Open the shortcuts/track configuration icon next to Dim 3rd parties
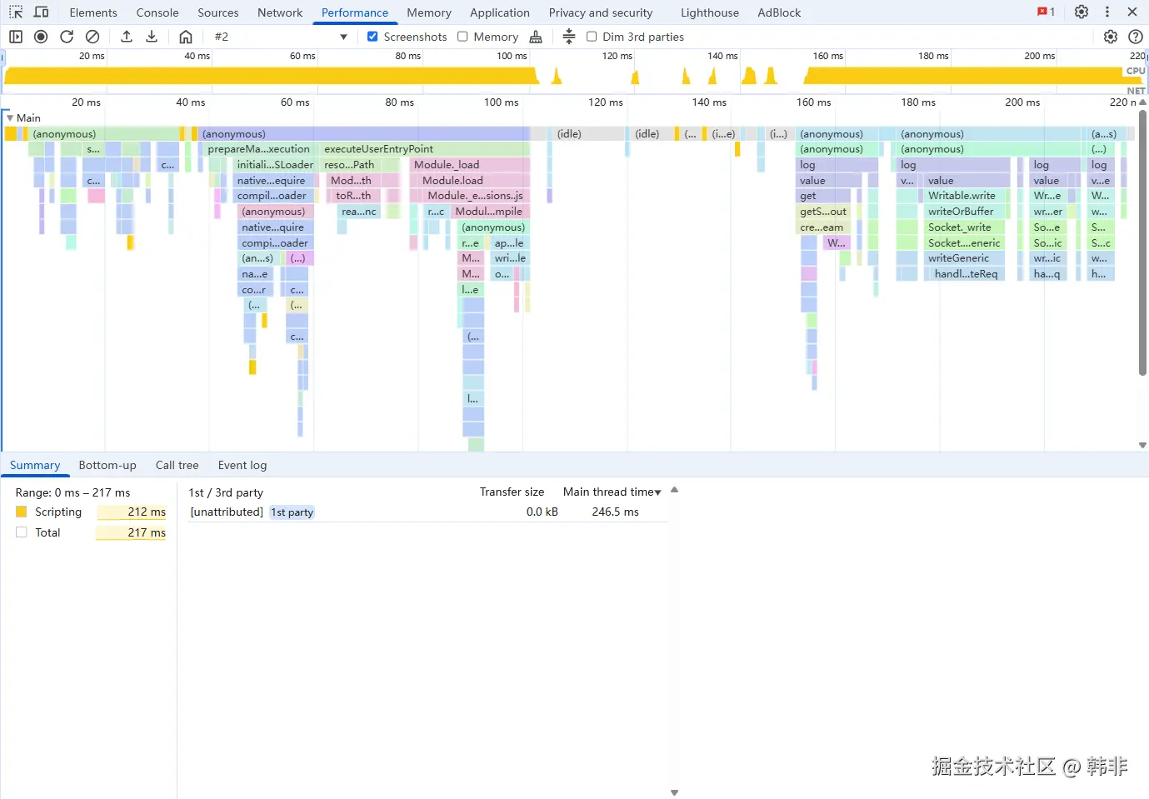This screenshot has width=1149, height=799. pos(569,37)
